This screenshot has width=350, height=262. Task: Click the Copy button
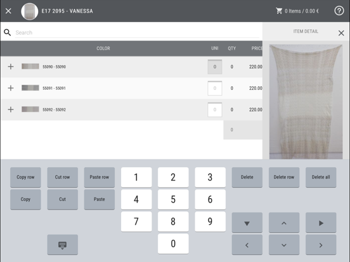(x=25, y=199)
